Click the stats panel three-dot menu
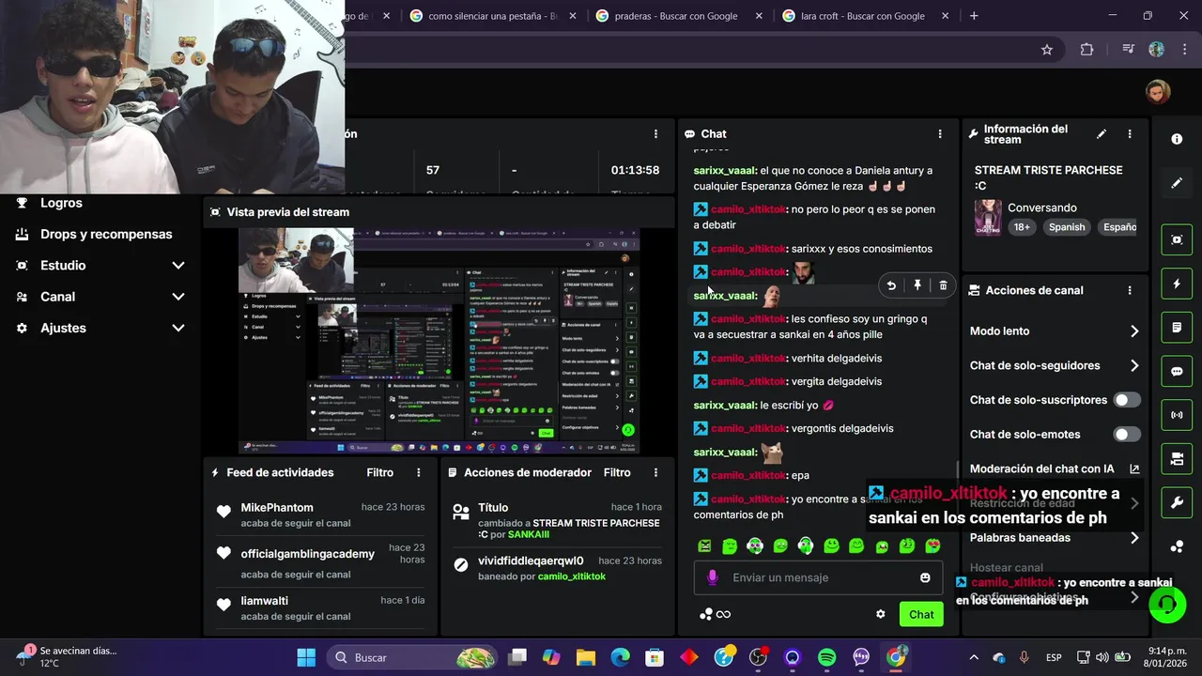Viewport: 1202px width, 676px height. (x=656, y=134)
